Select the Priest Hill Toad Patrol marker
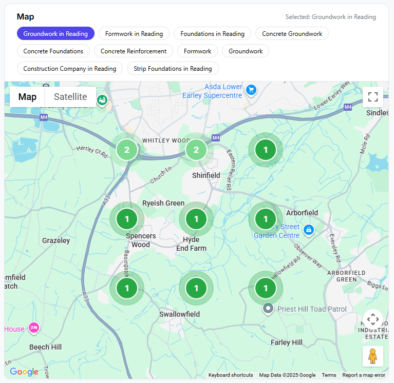 (268, 309)
